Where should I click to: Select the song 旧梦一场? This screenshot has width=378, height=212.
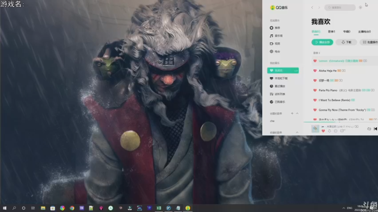pos(324,81)
